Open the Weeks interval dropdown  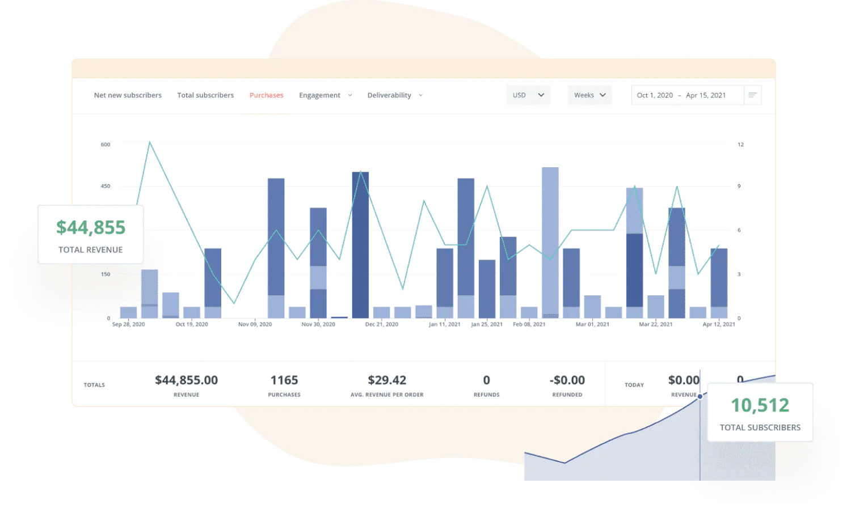[589, 95]
